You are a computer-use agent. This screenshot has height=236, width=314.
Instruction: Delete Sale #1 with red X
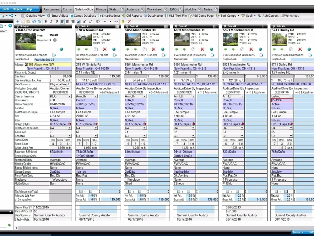click(x=105, y=49)
